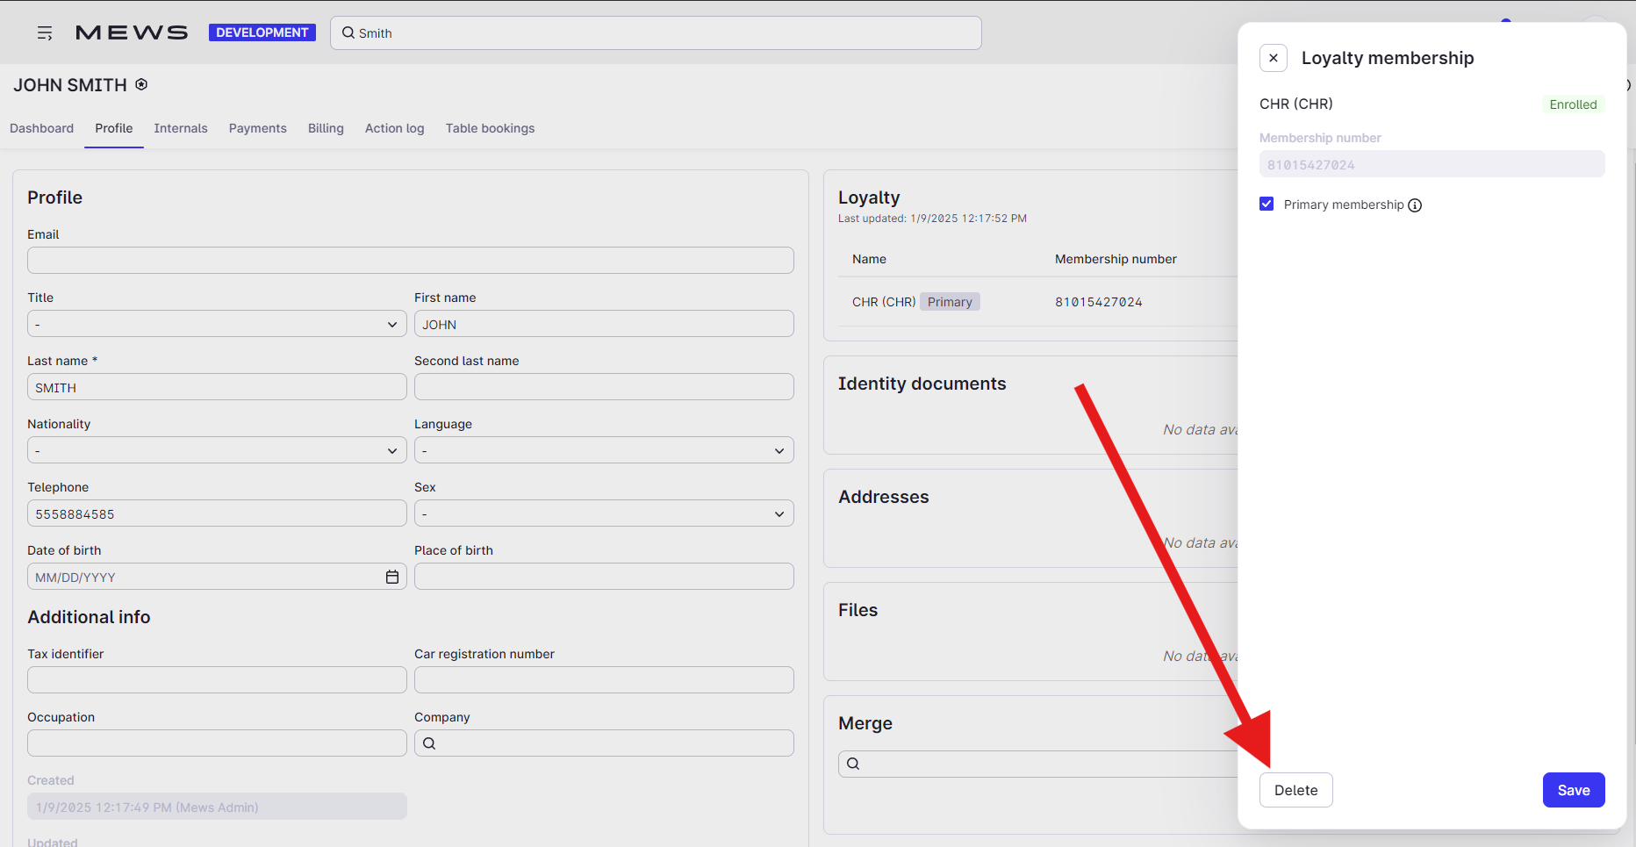
Task: Click the loyalty badge icon beside JOHN SMITH
Action: 141,84
